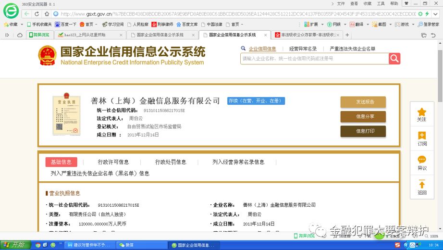Switch to the Word document taskbar item

(x=90, y=245)
